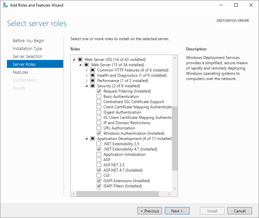This screenshot has width=259, height=218.
Task: Check the ASP.NET 3.5 checkbox
Action: (99, 165)
